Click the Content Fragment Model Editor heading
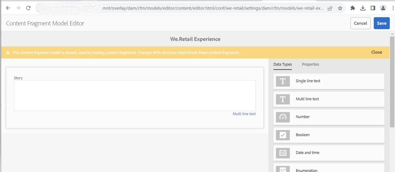The image size is (395, 172). click(45, 23)
